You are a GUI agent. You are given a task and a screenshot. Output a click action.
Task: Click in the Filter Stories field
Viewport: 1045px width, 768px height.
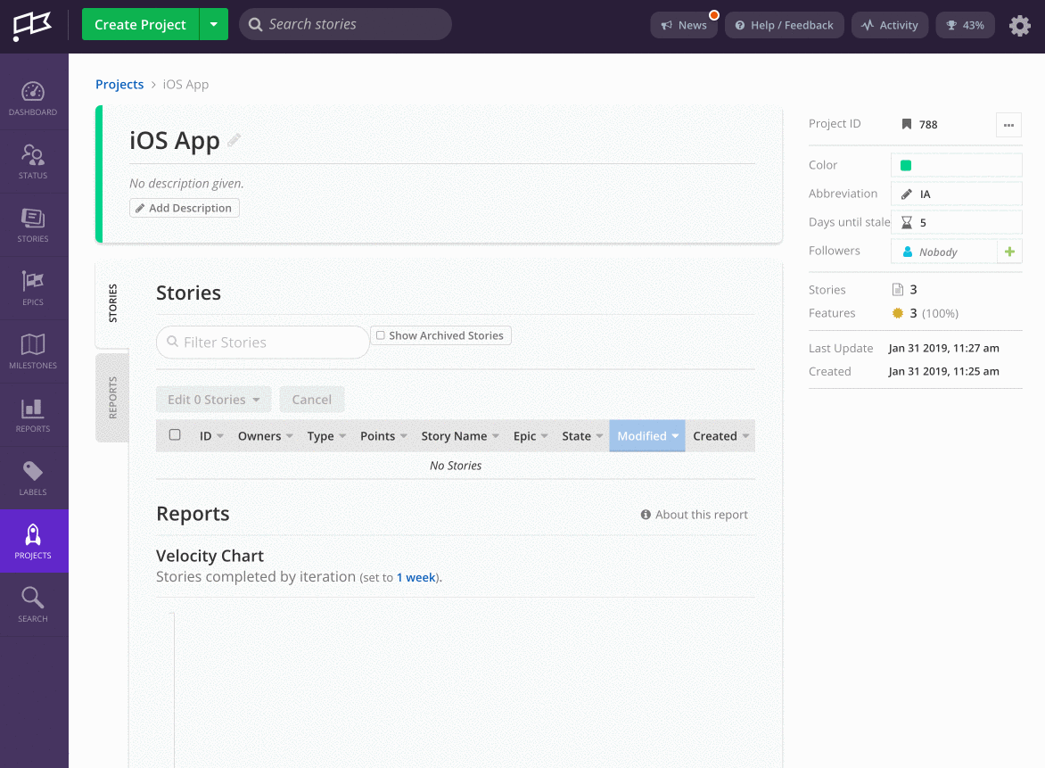coord(262,342)
